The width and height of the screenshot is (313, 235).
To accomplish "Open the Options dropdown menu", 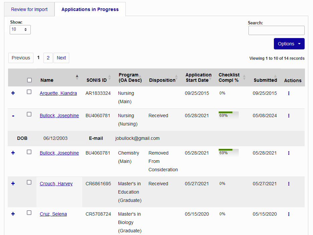I will (x=289, y=44).
